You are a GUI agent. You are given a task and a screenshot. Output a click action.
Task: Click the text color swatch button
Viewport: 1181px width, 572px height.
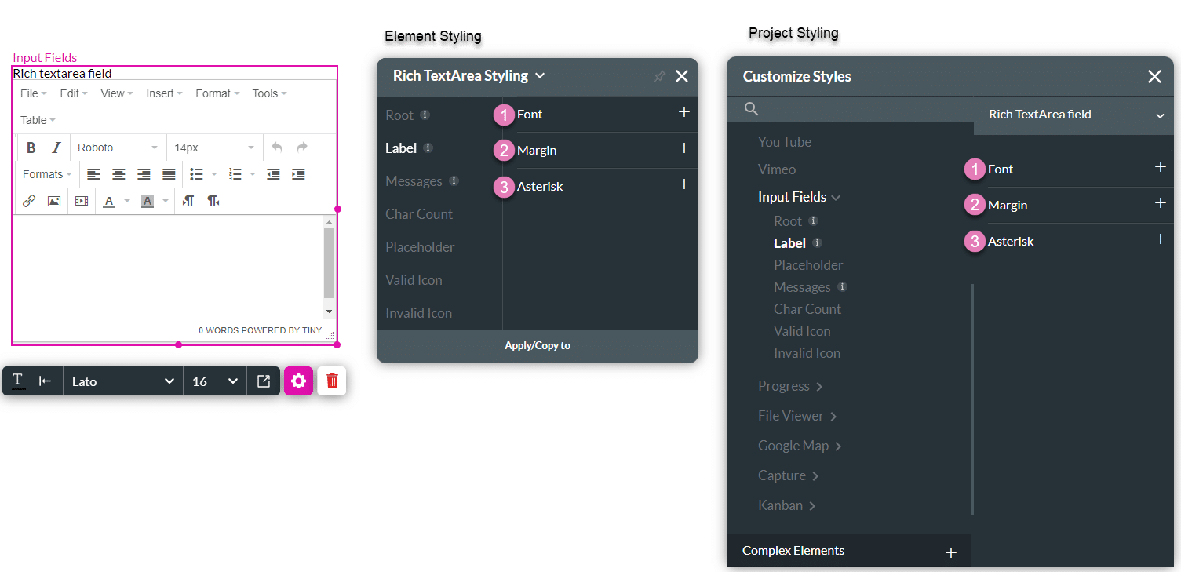click(109, 201)
